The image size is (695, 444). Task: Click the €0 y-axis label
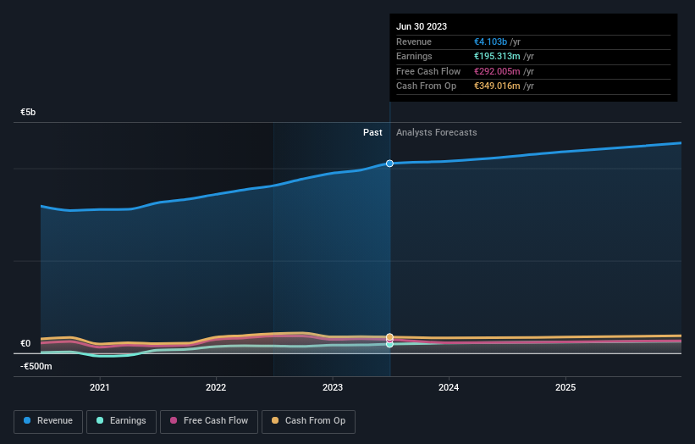pyautogui.click(x=25, y=343)
